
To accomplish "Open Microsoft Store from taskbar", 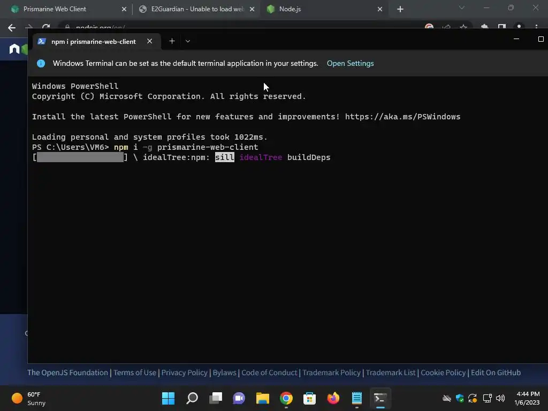I will click(310, 398).
